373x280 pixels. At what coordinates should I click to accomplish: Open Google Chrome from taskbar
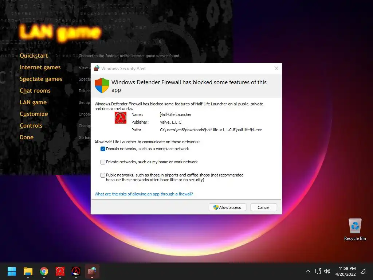coord(44,271)
